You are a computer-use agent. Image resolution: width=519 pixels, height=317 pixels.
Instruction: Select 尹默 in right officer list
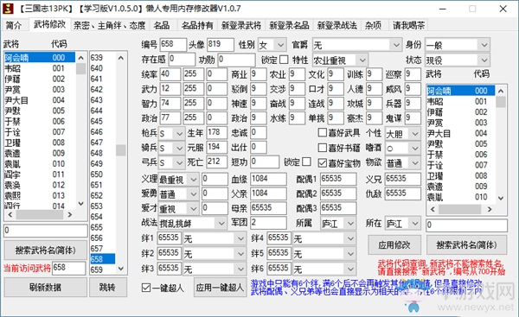coord(460,144)
